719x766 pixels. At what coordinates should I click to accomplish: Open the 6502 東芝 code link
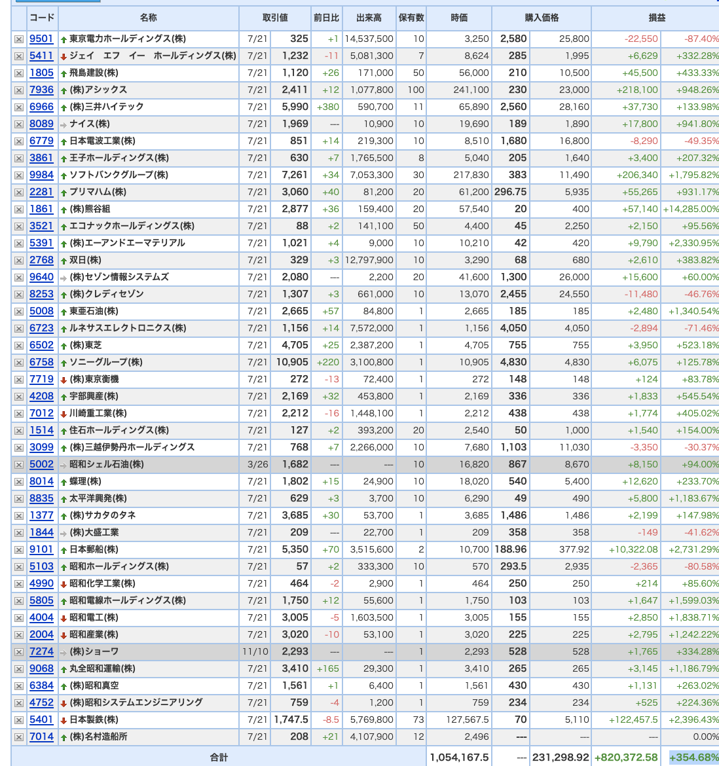[41, 346]
